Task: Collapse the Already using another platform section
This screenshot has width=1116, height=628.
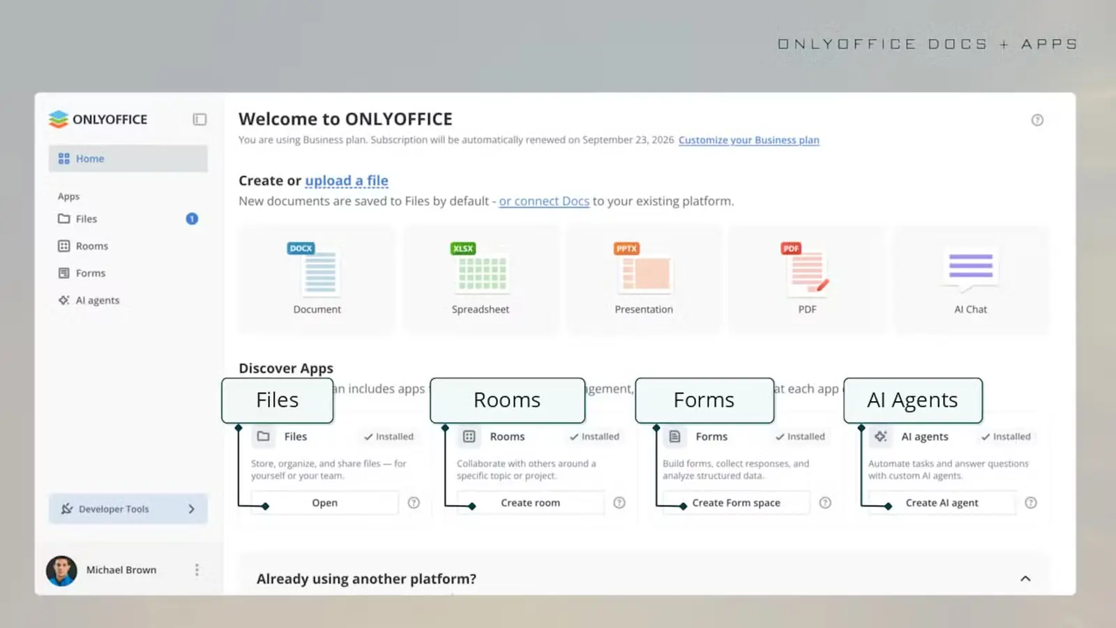Action: coord(1025,578)
